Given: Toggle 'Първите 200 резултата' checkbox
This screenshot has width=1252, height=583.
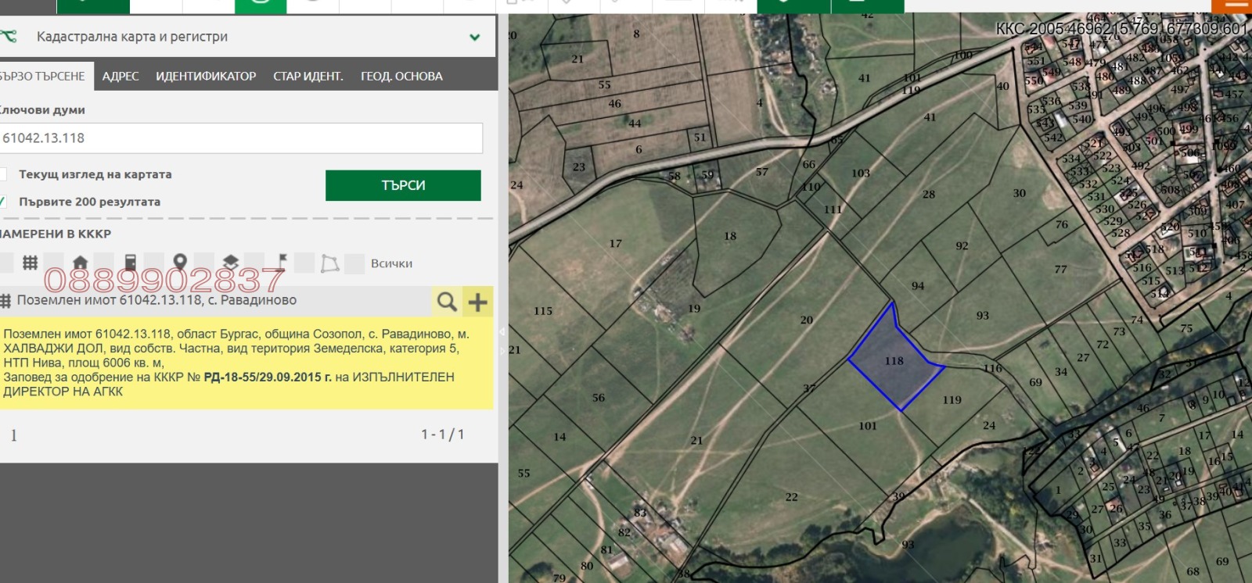Looking at the screenshot, I should tap(3, 202).
